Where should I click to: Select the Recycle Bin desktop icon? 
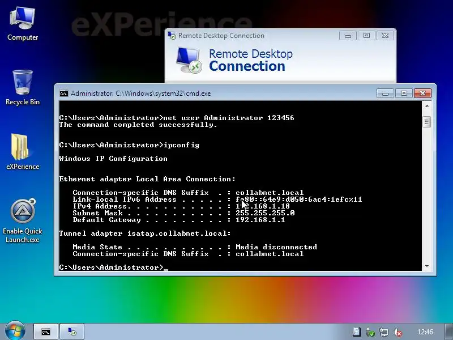click(x=23, y=88)
